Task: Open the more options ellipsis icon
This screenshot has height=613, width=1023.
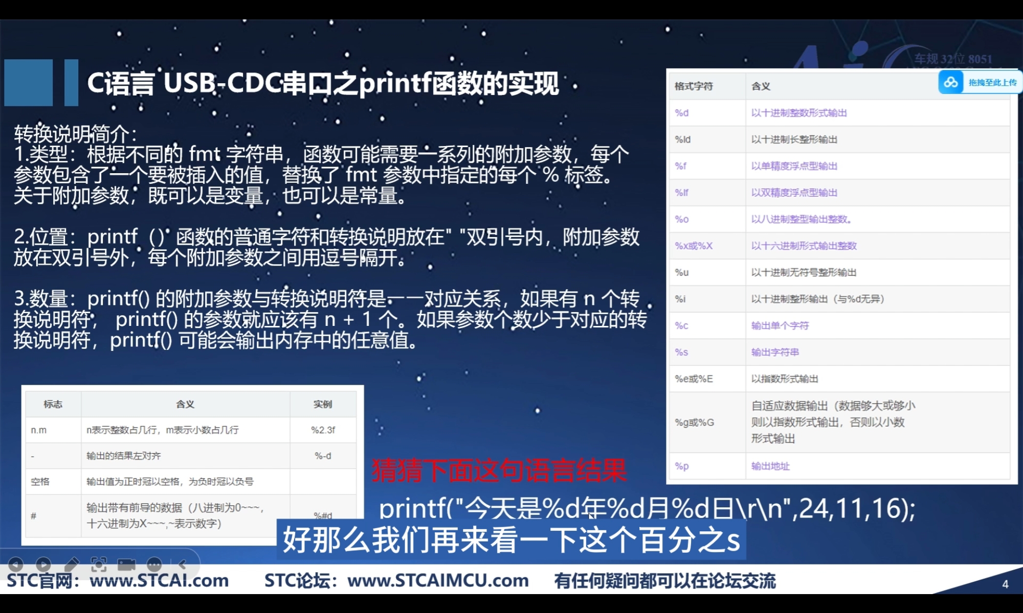Action: click(154, 564)
